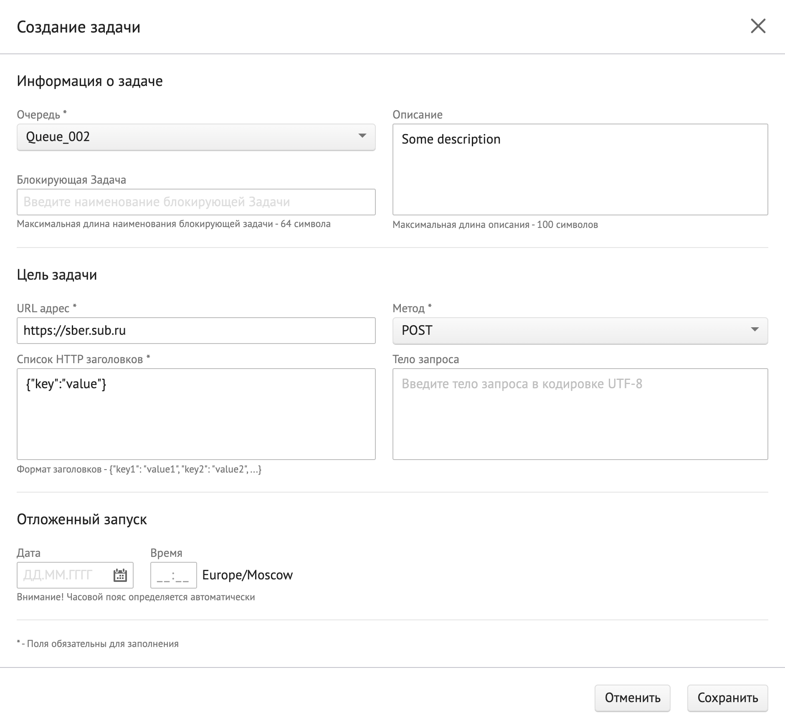The width and height of the screenshot is (785, 728).
Task: Click the Информация о задаче heading
Action: click(90, 81)
